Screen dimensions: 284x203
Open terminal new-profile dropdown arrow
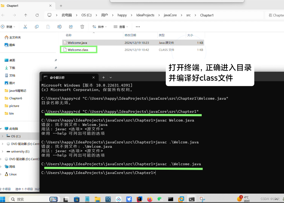[111, 78]
